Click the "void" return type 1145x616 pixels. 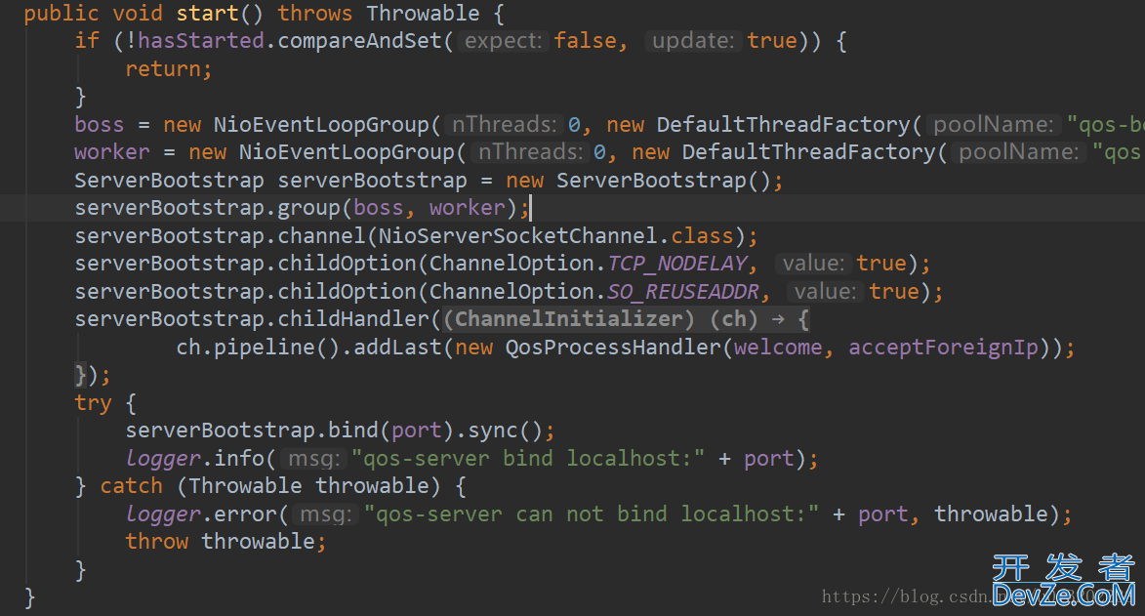[138, 13]
